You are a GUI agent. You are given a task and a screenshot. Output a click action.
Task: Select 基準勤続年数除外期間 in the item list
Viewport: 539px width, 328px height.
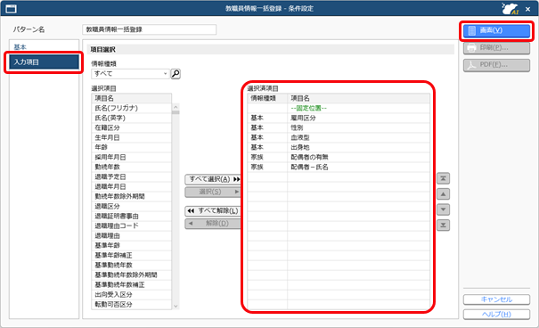point(131,275)
